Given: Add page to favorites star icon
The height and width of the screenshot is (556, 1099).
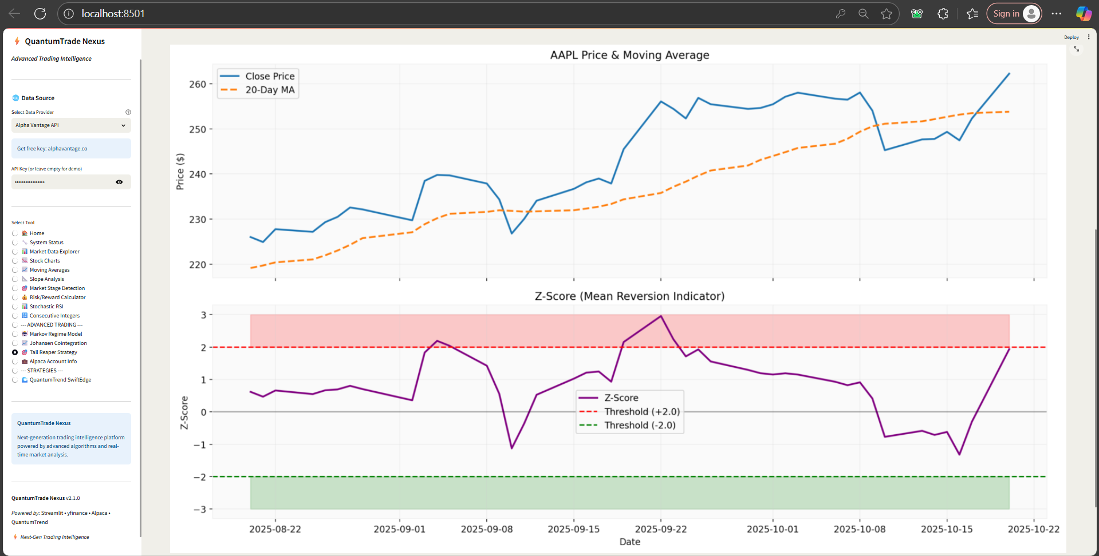Looking at the screenshot, I should [887, 14].
